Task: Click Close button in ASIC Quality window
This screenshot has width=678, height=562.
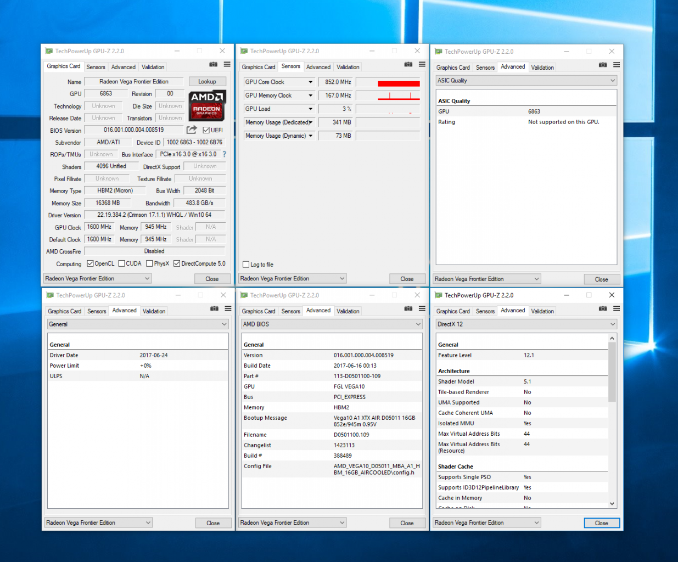Action: click(602, 279)
